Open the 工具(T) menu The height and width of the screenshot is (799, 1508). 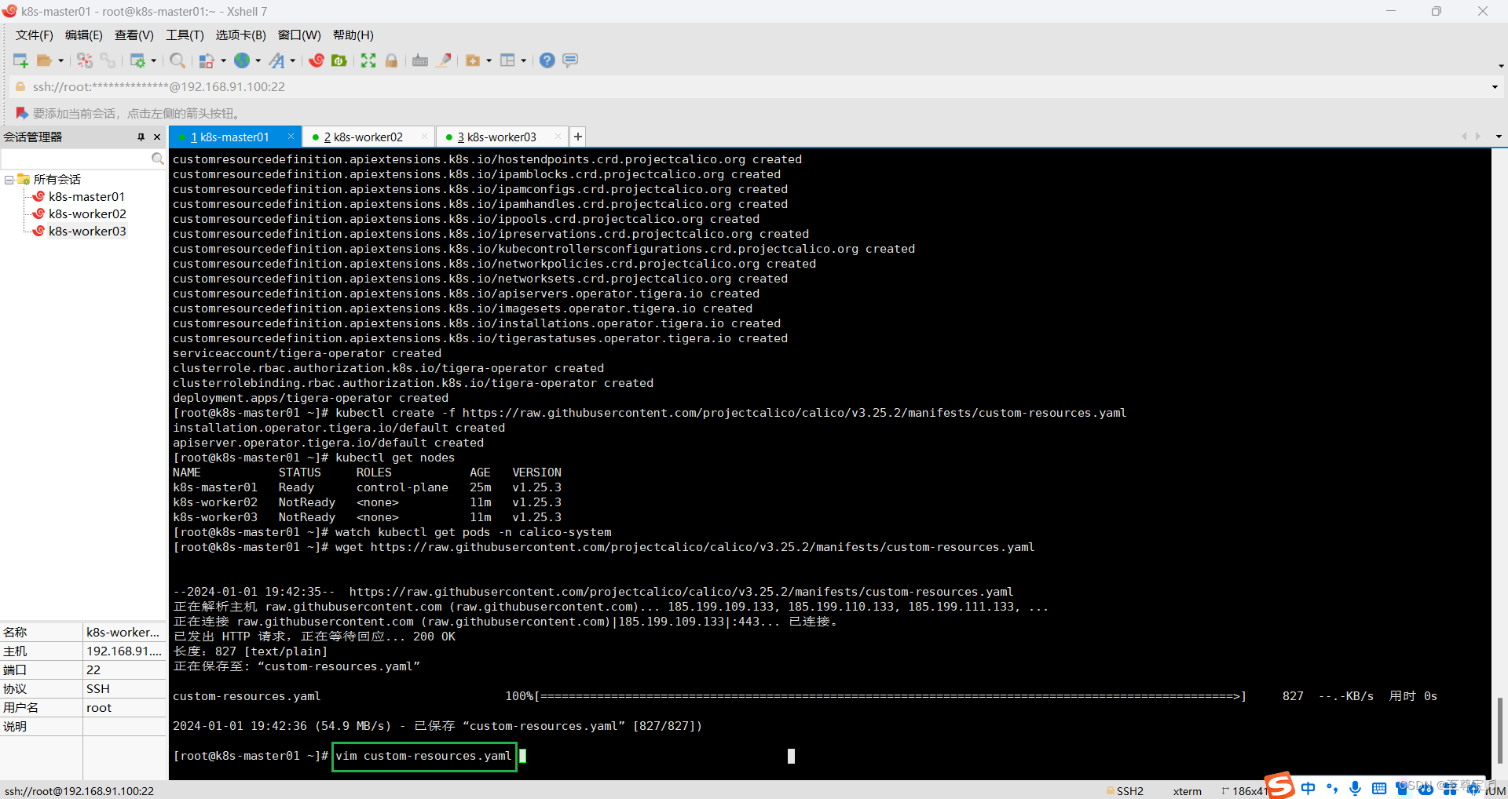pos(185,35)
